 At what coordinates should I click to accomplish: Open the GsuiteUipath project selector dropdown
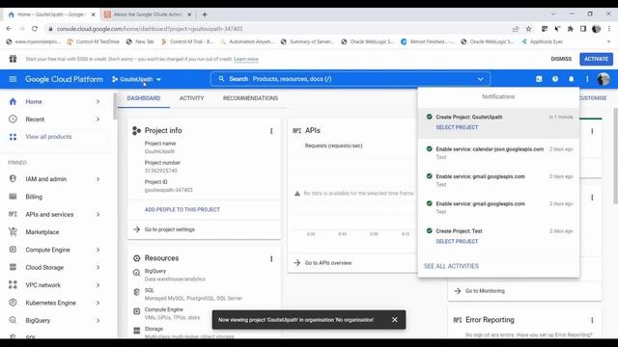[x=136, y=79]
